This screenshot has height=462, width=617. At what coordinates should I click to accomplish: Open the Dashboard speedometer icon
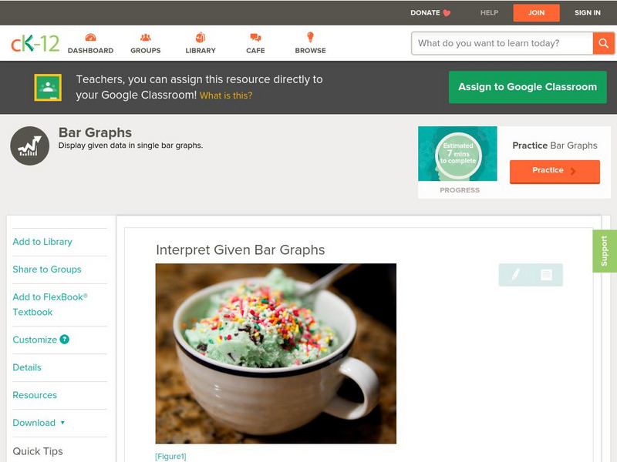(90, 37)
